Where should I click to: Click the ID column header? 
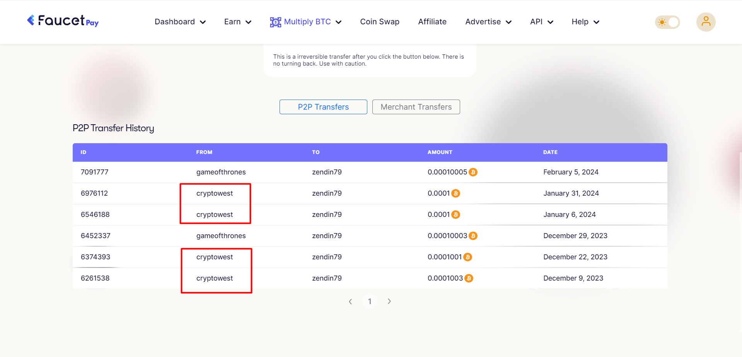(x=84, y=152)
